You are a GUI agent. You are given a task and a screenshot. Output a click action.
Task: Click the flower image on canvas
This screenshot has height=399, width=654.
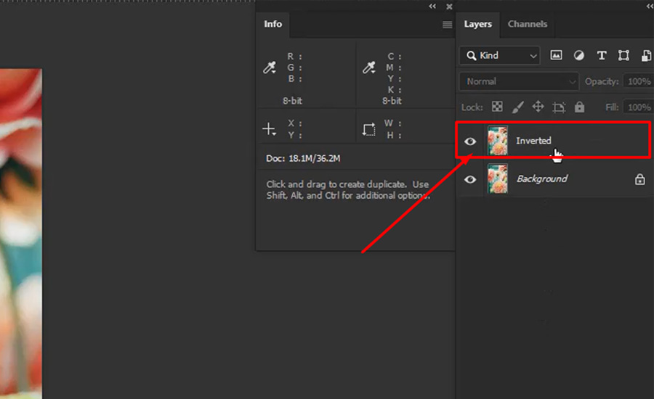point(21,234)
